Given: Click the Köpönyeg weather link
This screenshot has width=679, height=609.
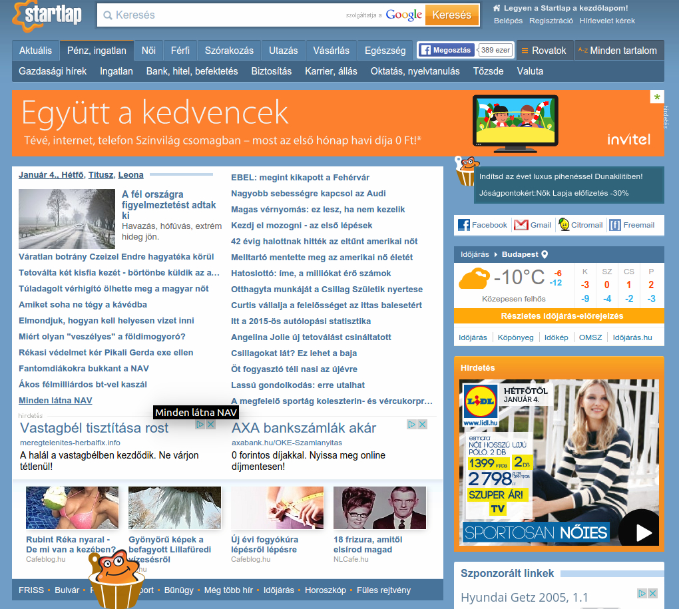Looking at the screenshot, I should (x=515, y=337).
